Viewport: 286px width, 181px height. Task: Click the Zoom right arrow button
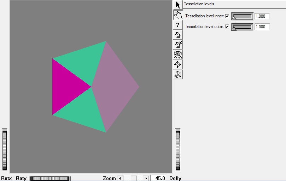point(146,178)
